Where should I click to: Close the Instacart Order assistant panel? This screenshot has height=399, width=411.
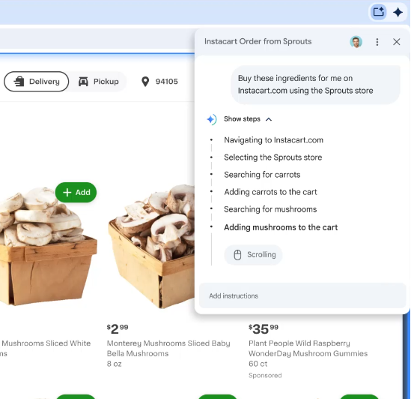(x=396, y=42)
